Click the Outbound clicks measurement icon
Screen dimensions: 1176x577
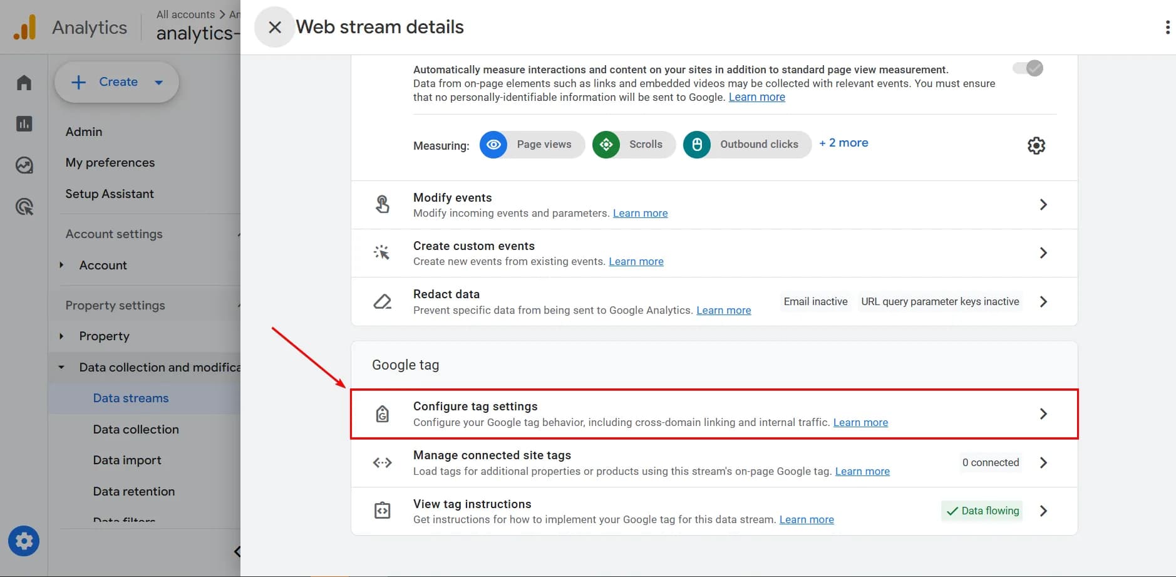pyautogui.click(x=697, y=145)
